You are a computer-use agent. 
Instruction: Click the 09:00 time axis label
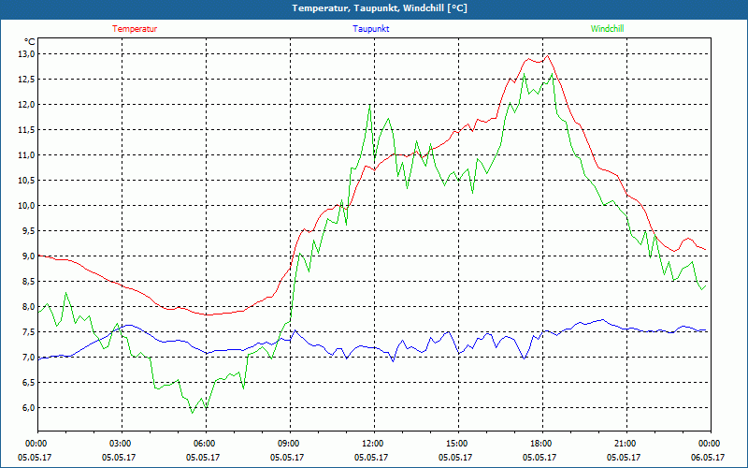coord(290,444)
